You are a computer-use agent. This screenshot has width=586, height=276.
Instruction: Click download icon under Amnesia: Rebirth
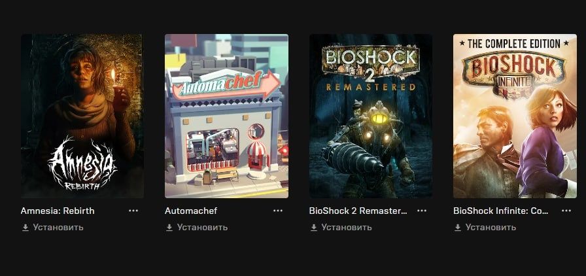click(x=26, y=228)
